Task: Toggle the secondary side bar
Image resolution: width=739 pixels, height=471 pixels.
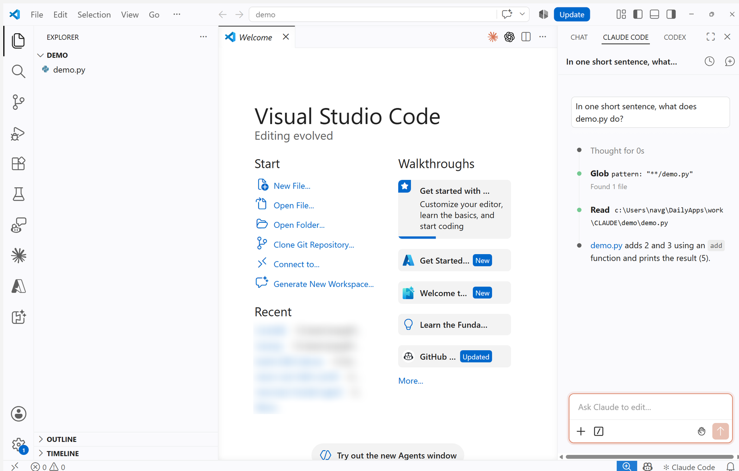Action: pos(671,14)
